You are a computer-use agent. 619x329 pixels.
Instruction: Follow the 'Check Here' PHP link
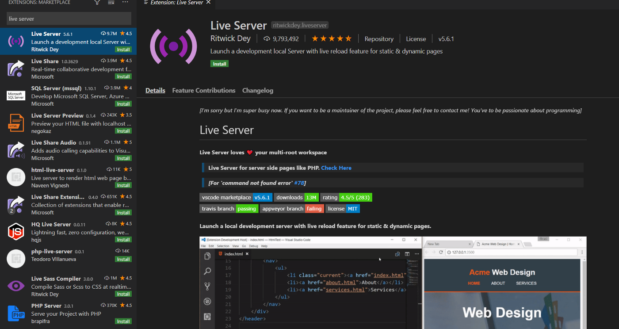tap(336, 168)
